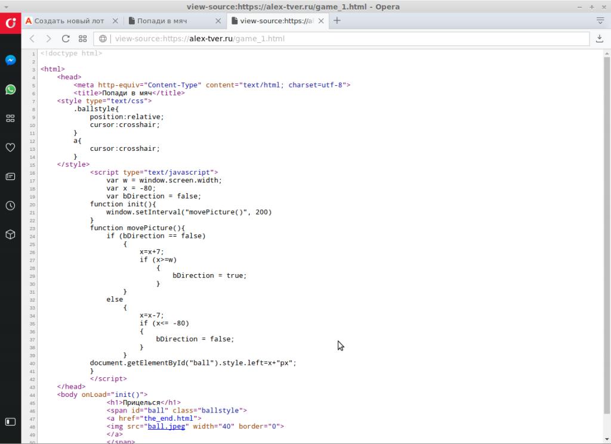The width and height of the screenshot is (611, 444).
Task: Click the 'if (x>=w)' line
Action: [158, 260]
